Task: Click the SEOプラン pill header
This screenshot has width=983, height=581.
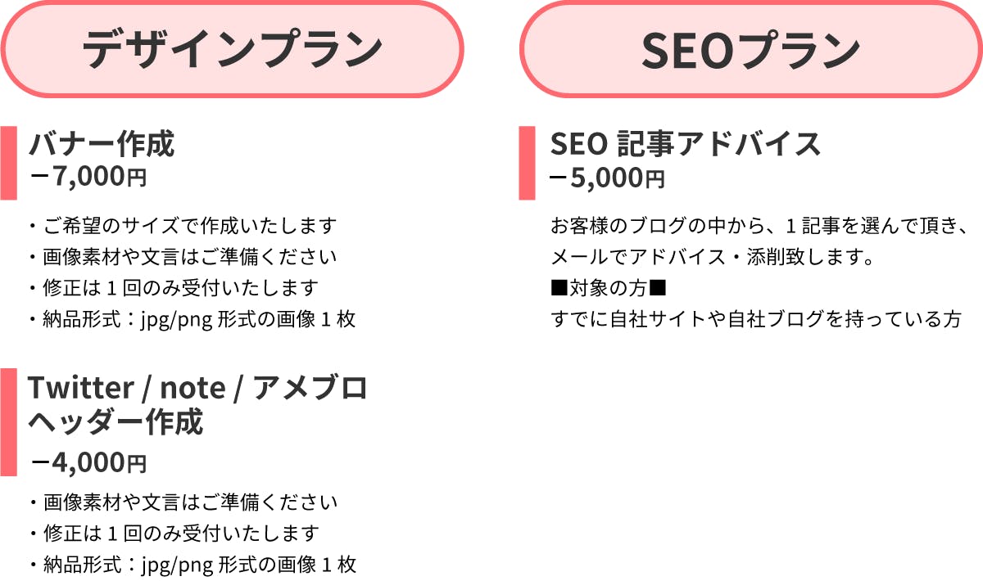Action: (x=750, y=50)
